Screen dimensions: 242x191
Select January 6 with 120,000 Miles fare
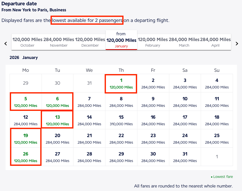point(57,102)
